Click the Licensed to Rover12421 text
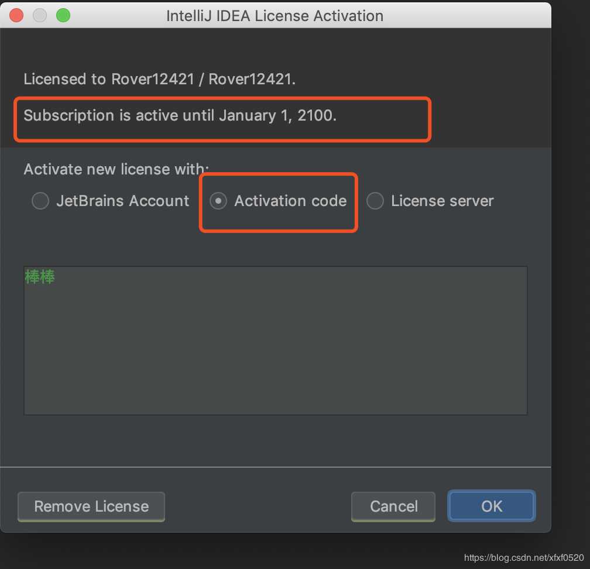The width and height of the screenshot is (590, 569). pyautogui.click(x=159, y=79)
